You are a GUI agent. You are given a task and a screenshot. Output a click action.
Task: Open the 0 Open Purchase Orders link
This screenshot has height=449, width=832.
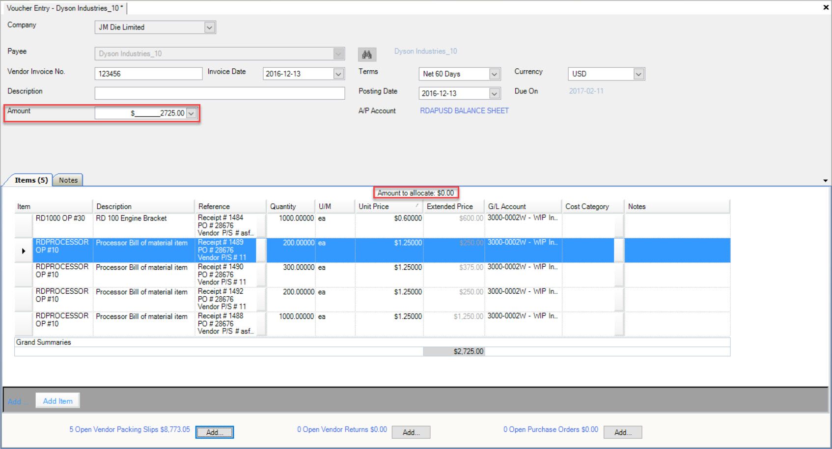(x=551, y=429)
